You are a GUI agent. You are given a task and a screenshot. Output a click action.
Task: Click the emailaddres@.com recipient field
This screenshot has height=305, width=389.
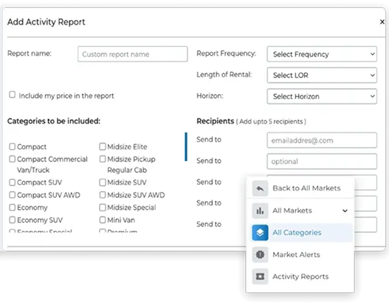point(322,140)
